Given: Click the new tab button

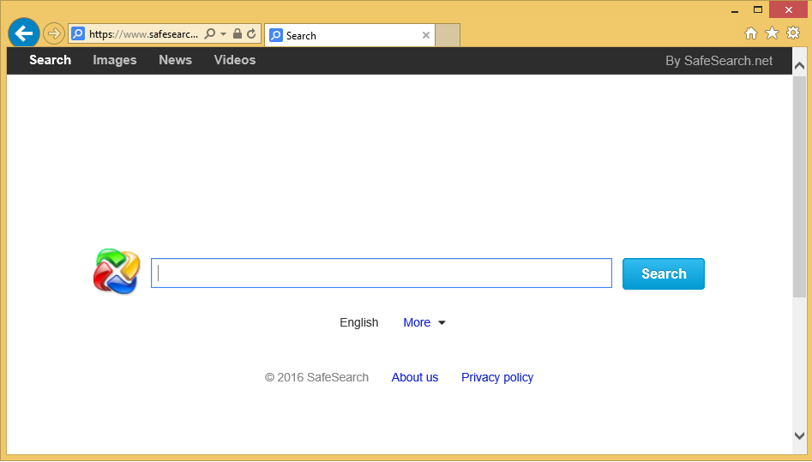Looking at the screenshot, I should (448, 35).
